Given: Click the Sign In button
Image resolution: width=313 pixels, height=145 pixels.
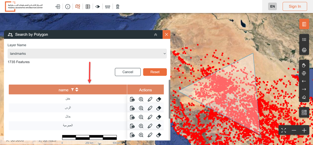Looking at the screenshot, I should point(295,6).
